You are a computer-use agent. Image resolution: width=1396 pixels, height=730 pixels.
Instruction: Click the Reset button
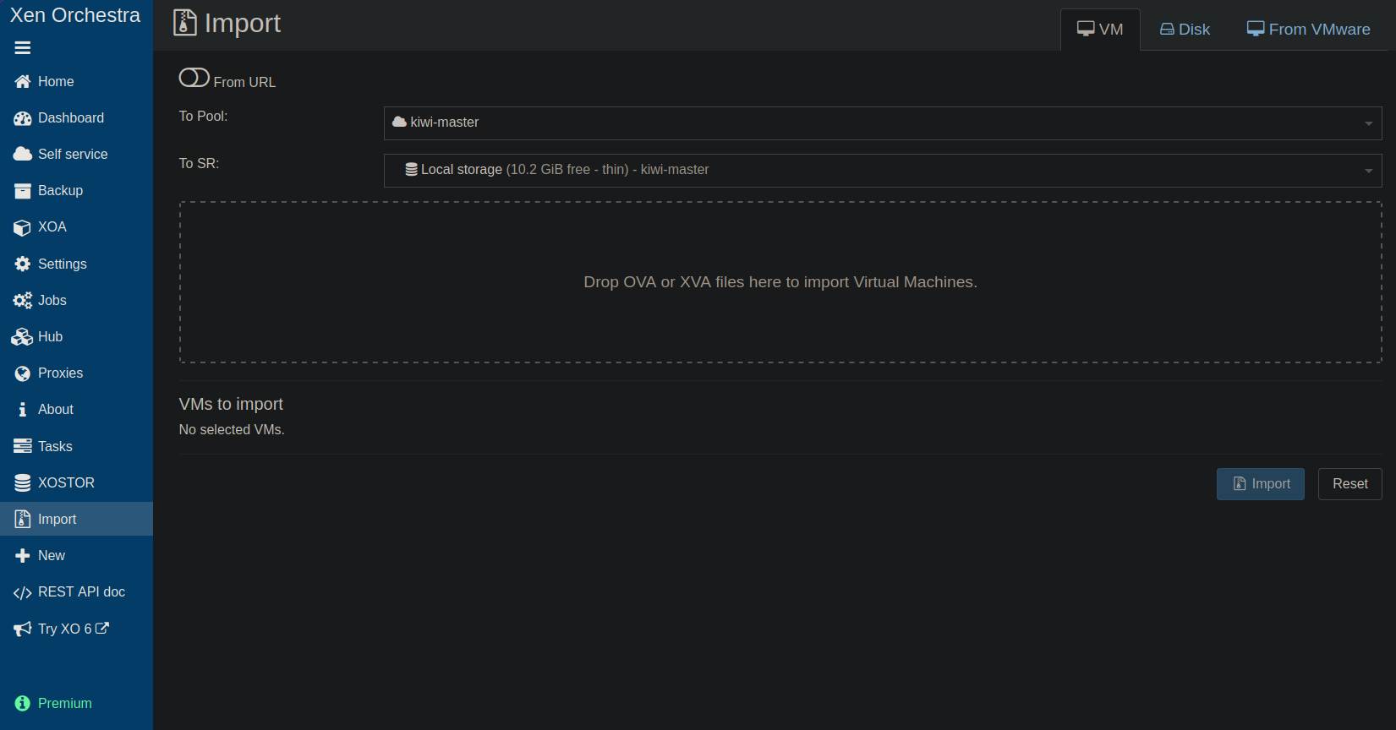point(1349,484)
